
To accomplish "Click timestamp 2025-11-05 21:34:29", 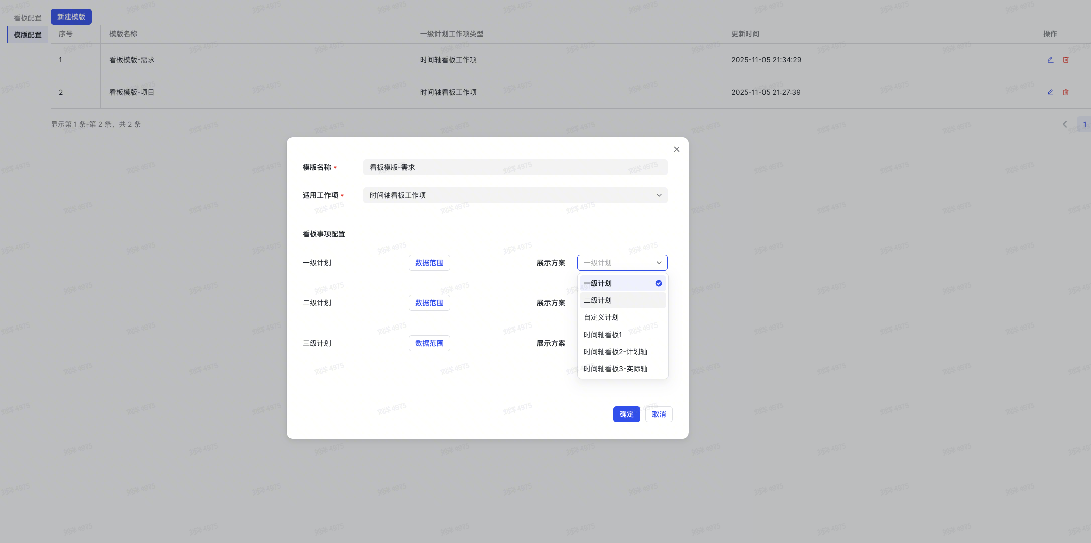I will pyautogui.click(x=767, y=60).
